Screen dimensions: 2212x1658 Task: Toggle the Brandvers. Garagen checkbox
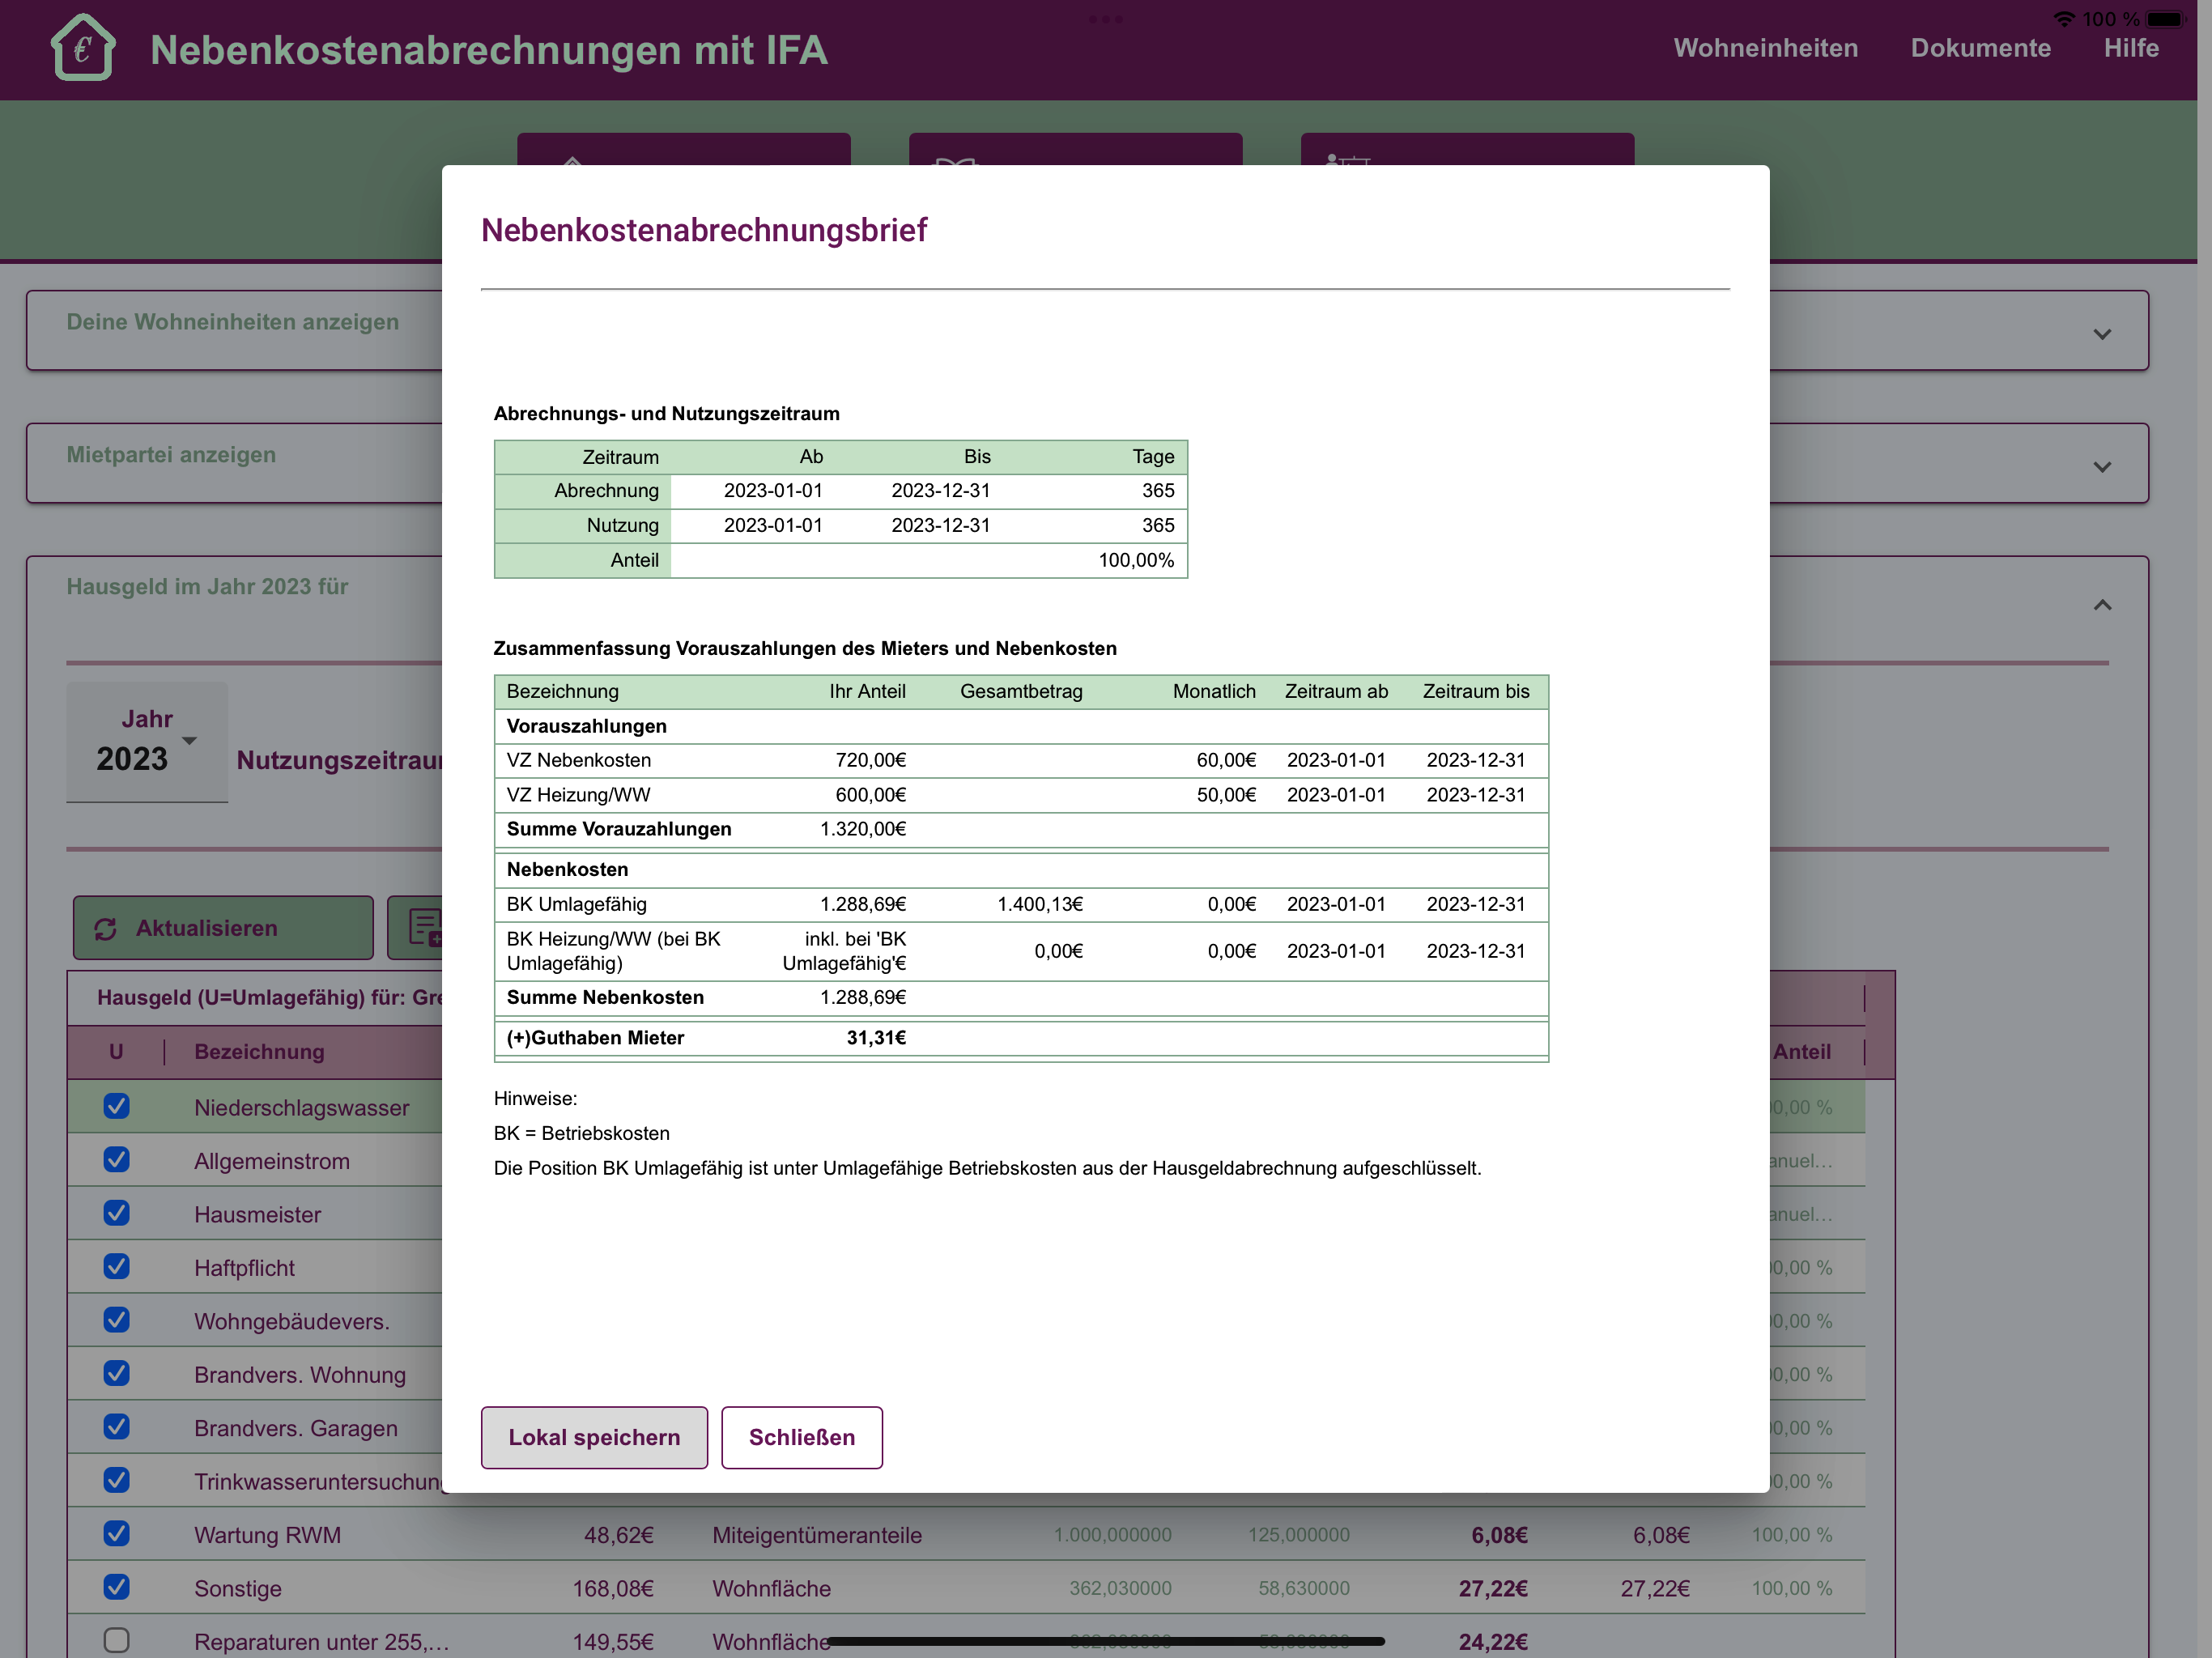[116, 1427]
